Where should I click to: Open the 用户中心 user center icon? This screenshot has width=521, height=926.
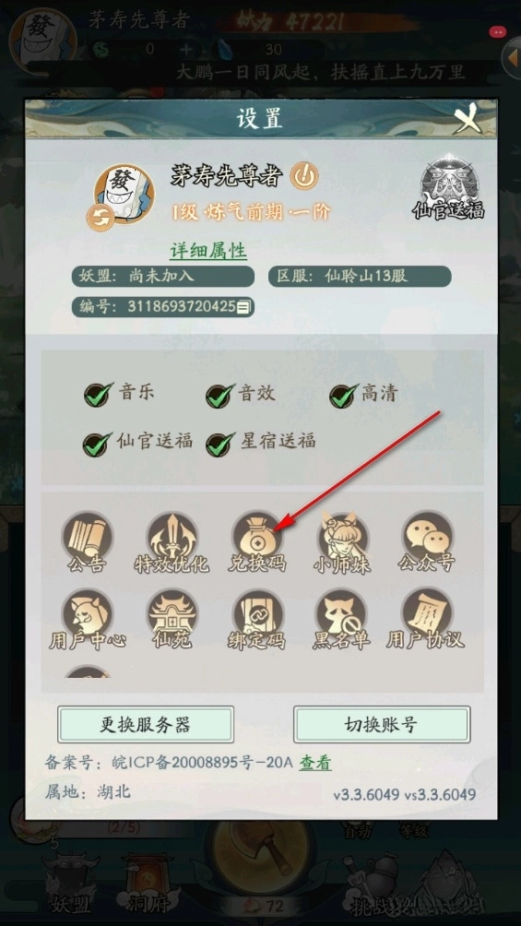click(87, 617)
